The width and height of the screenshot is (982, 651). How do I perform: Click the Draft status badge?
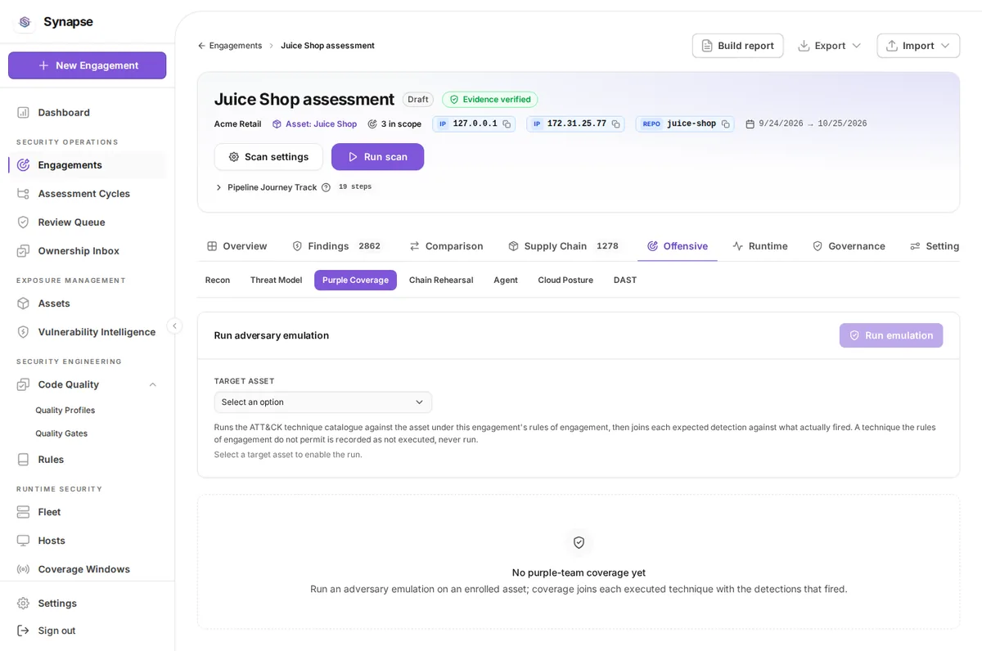[x=418, y=99]
